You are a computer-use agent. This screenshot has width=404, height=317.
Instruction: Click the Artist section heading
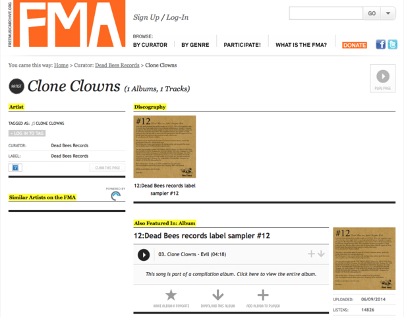pyautogui.click(x=16, y=107)
